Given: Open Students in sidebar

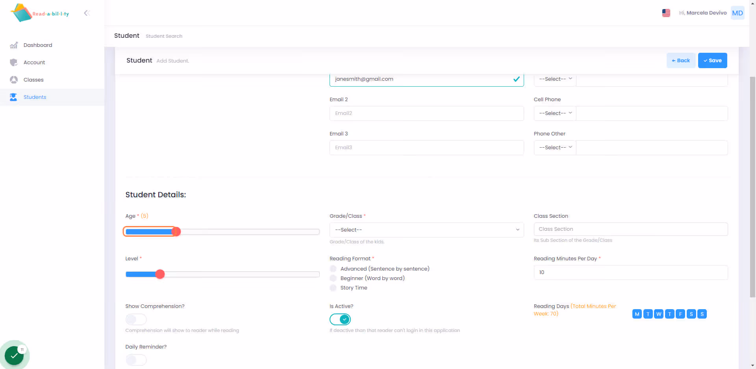Looking at the screenshot, I should point(35,97).
